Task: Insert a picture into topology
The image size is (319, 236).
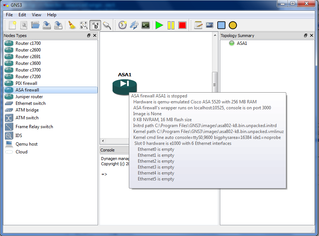Action: point(210,25)
